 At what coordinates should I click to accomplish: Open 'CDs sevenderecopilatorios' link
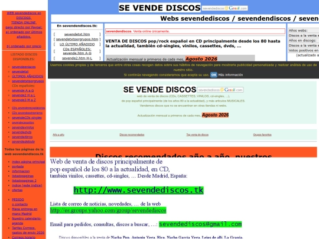click(28, 108)
